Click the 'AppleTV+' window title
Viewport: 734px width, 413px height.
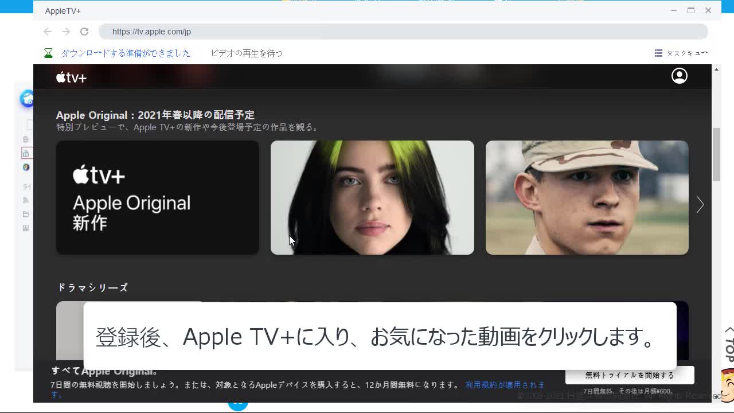tap(63, 11)
